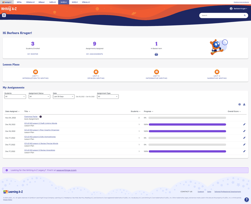Open the Assignment Status dropdown
Screen dimensions: 251x204
point(39,96)
